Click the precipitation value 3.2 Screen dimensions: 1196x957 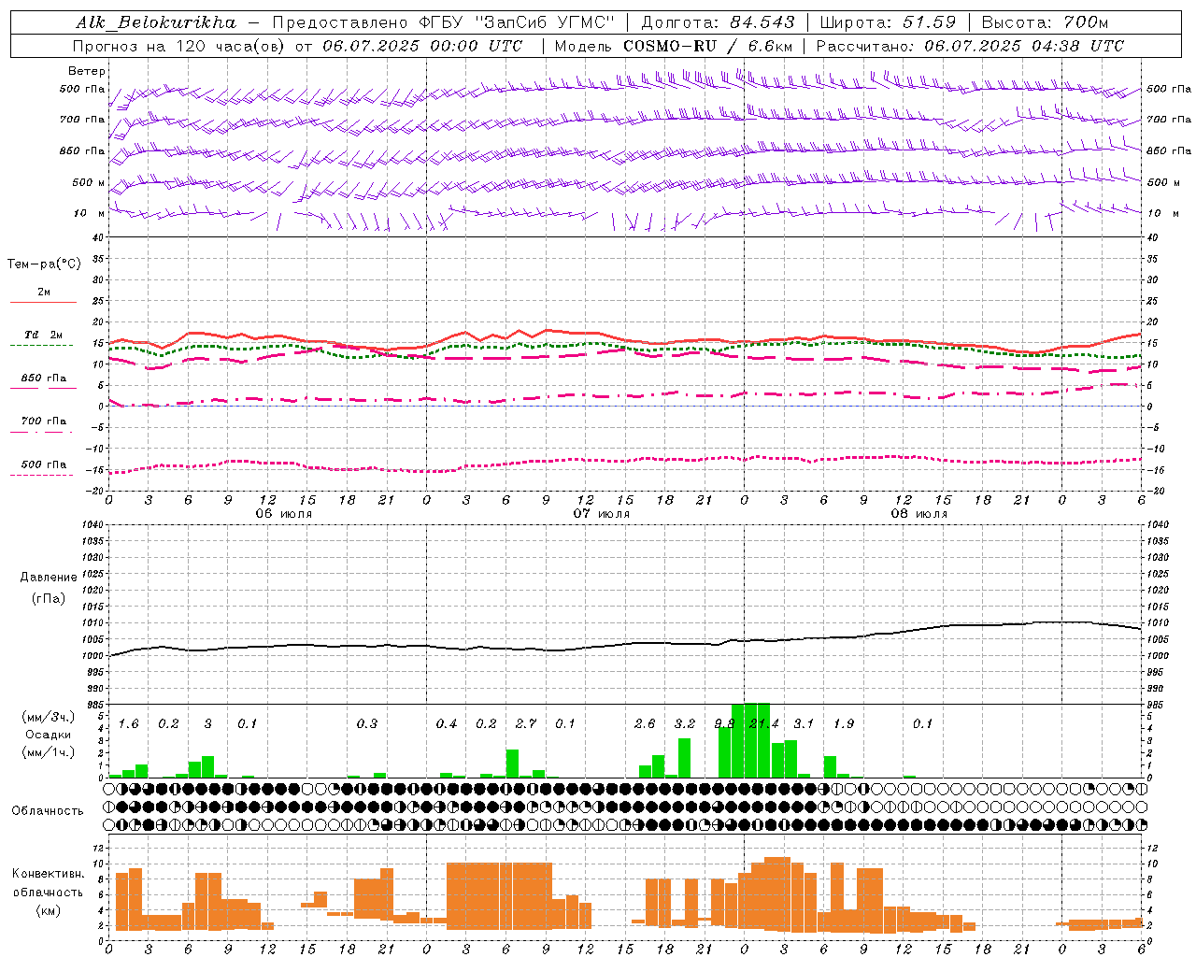685,724
